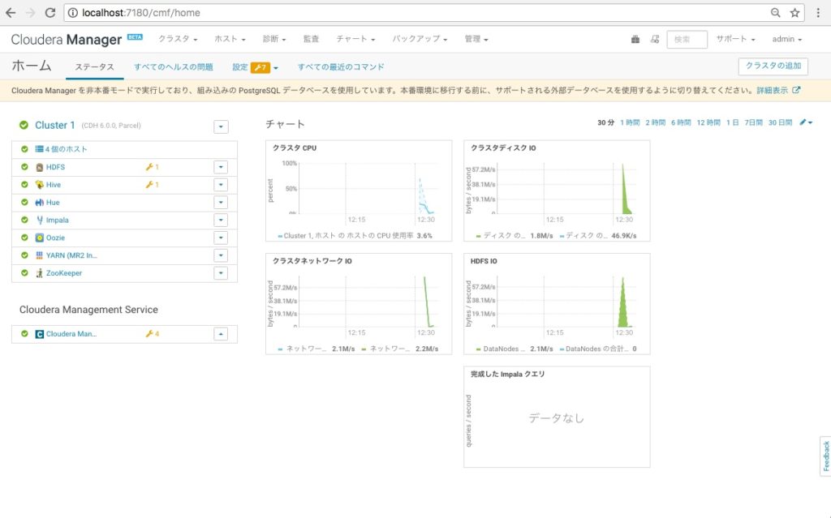Click Cloudera Management wrench 4 warning
The image size is (831, 518).
[x=152, y=334]
